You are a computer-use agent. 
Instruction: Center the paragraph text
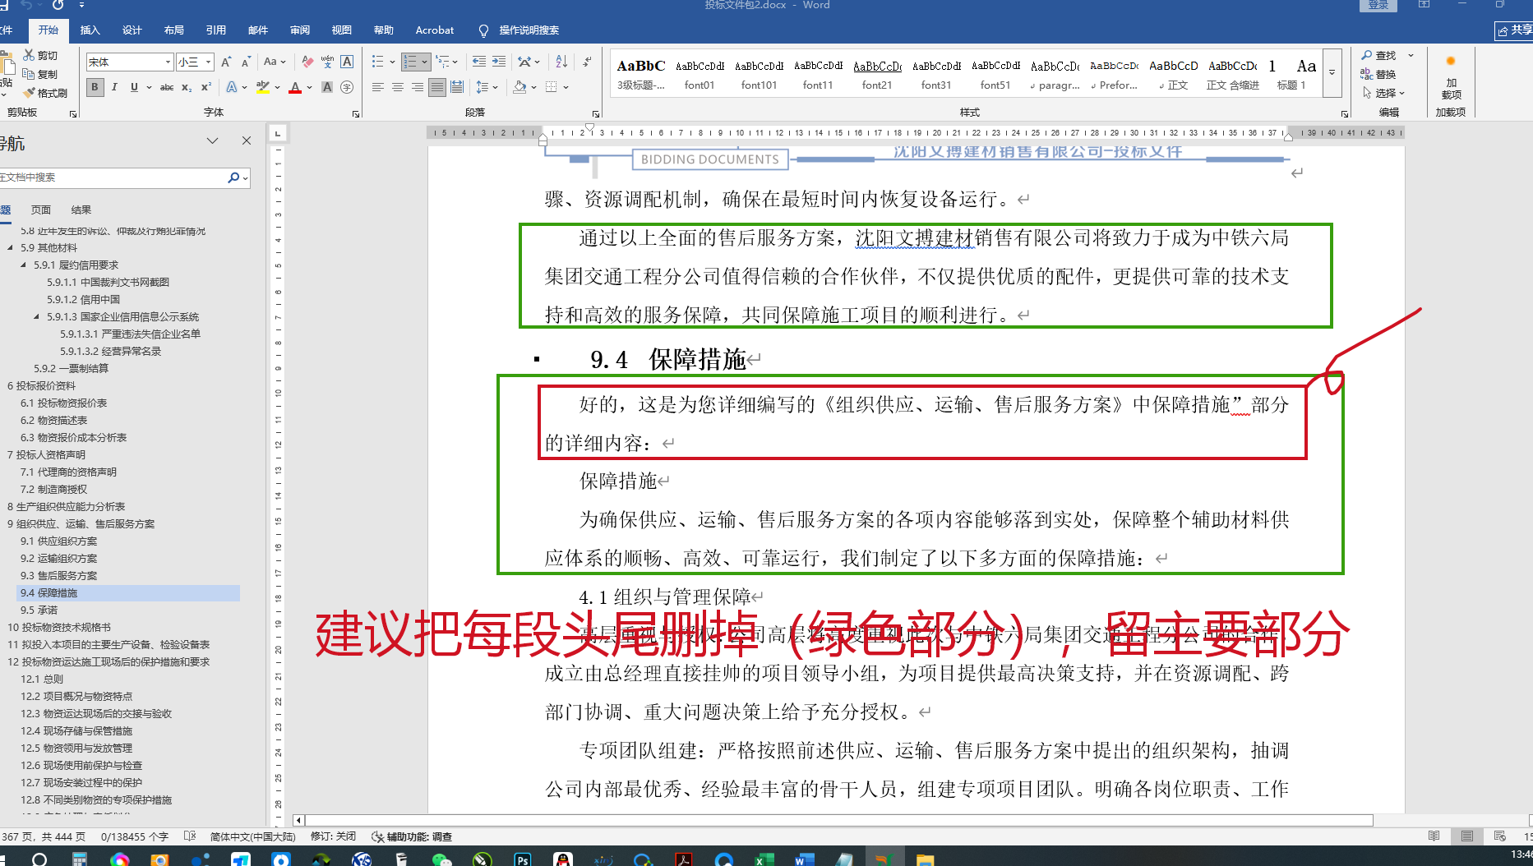pyautogui.click(x=398, y=87)
